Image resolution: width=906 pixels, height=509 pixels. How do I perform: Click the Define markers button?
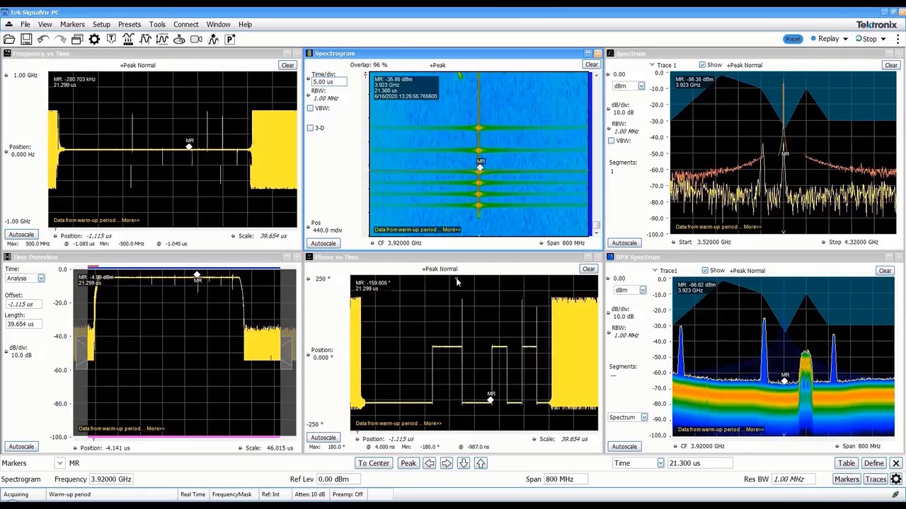pos(873,463)
